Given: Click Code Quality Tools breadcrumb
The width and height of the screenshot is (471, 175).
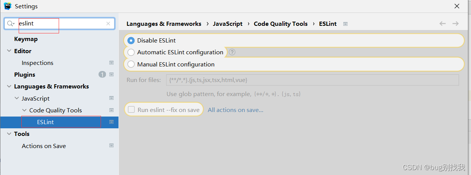Looking at the screenshot, I should pyautogui.click(x=280, y=24).
